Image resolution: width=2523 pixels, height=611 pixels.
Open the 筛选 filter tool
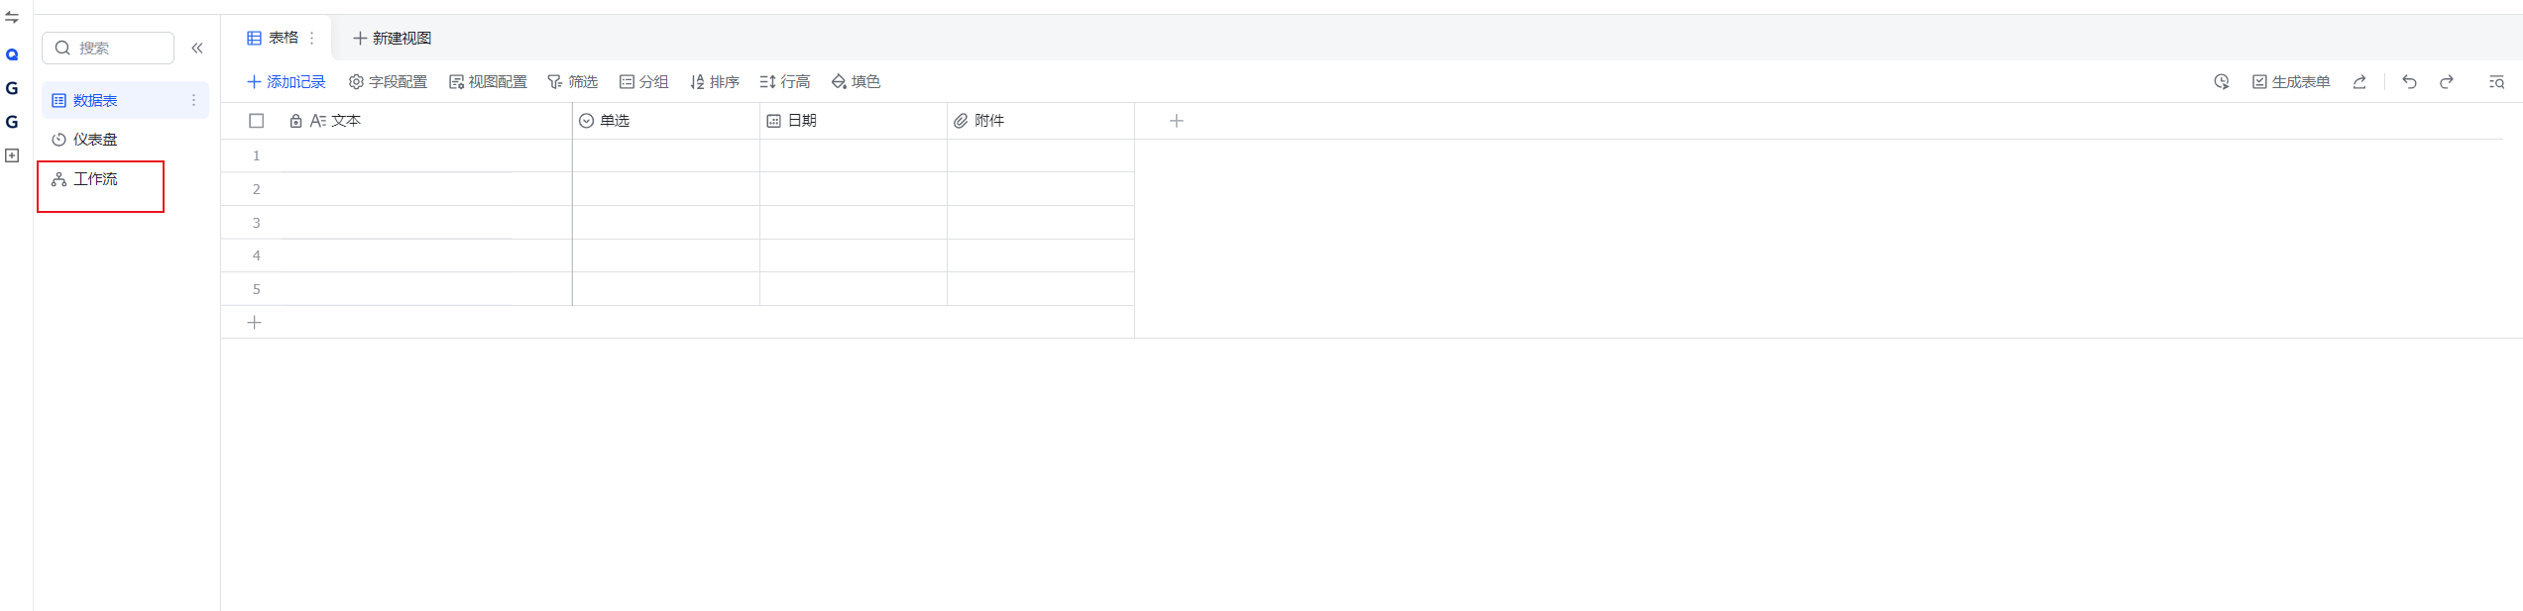pos(573,82)
